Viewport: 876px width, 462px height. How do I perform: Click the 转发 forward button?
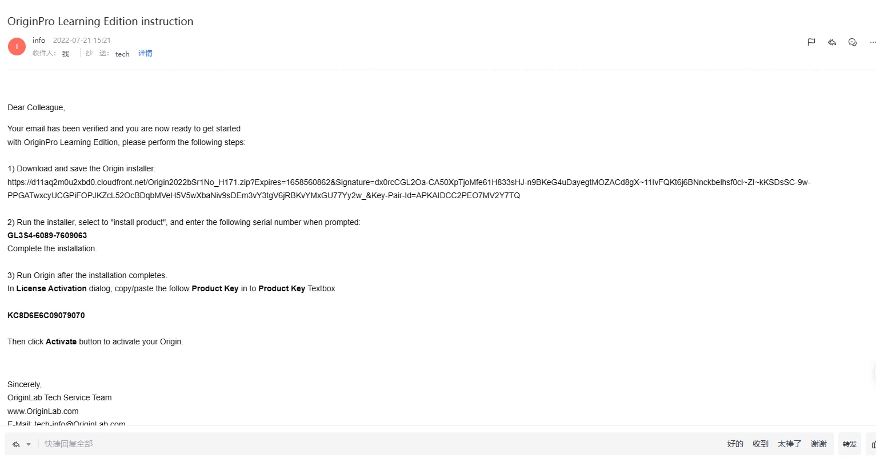850,444
